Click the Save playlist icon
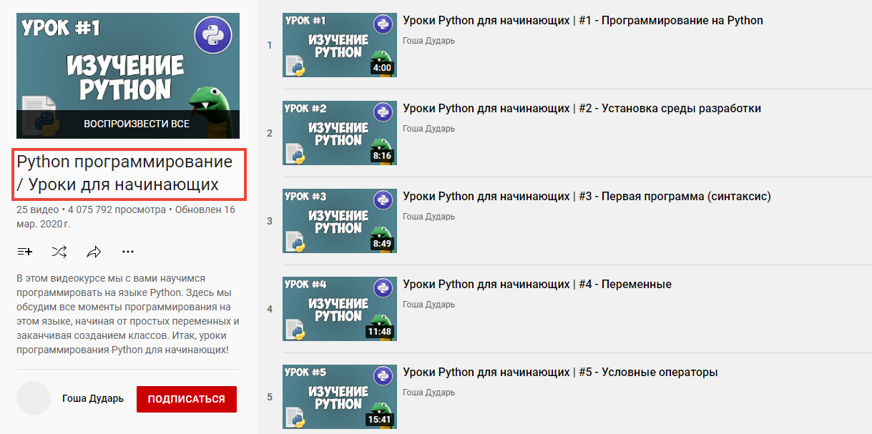The image size is (872, 434). [24, 251]
